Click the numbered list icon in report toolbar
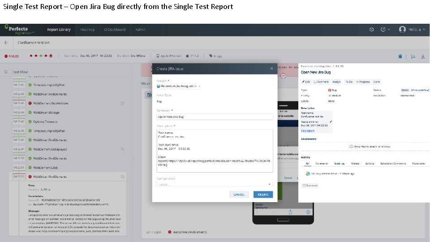The height and width of the screenshot is (242, 430). click(x=413, y=56)
